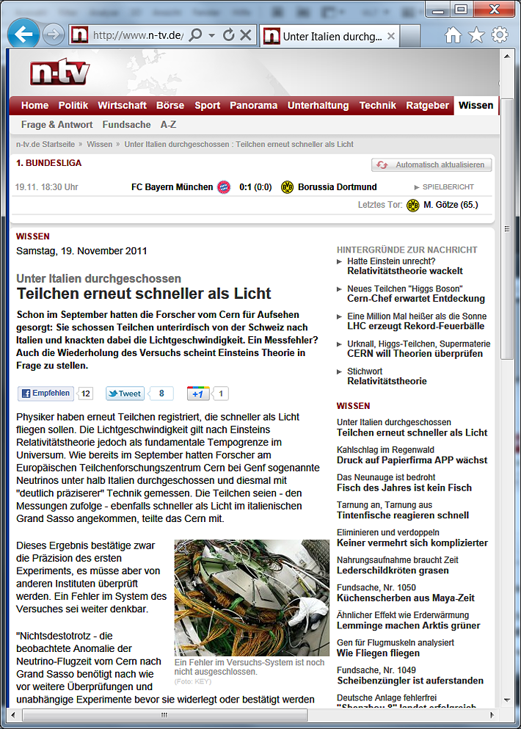Open 'LHC erzeugt Rekord-Feuerbälle' link
Image resolution: width=521 pixels, height=729 pixels.
[415, 326]
